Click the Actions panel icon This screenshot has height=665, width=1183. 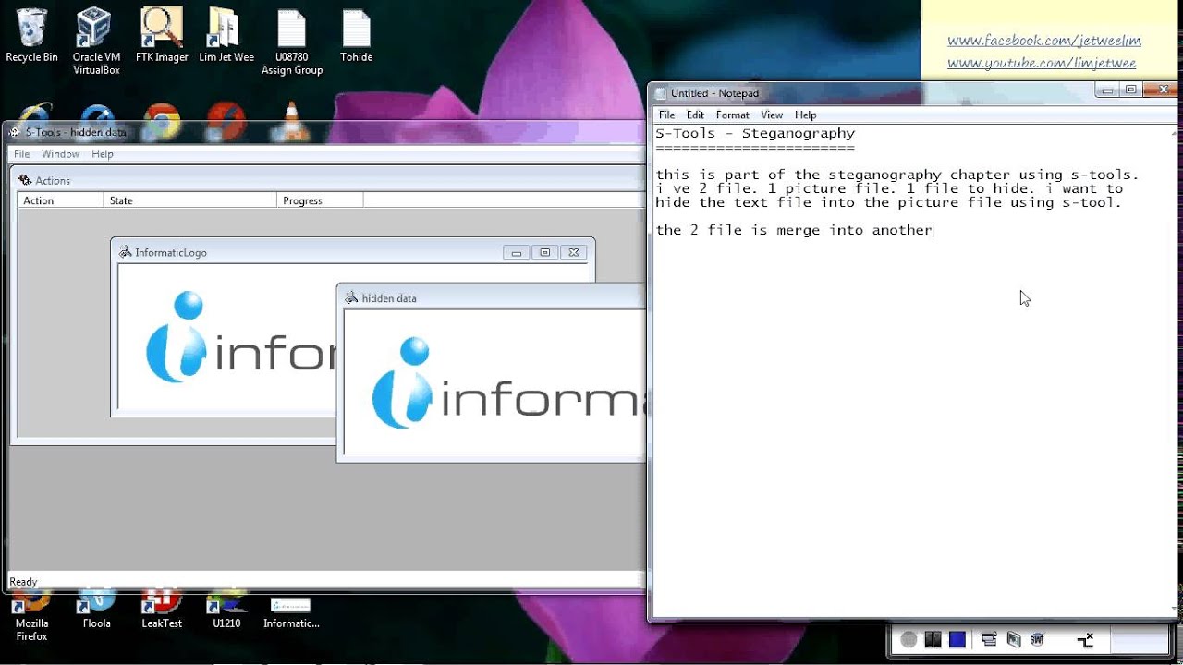pos(25,180)
